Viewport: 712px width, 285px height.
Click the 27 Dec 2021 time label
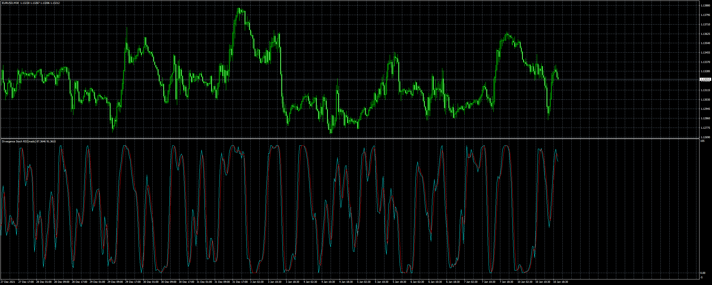coord(8,282)
